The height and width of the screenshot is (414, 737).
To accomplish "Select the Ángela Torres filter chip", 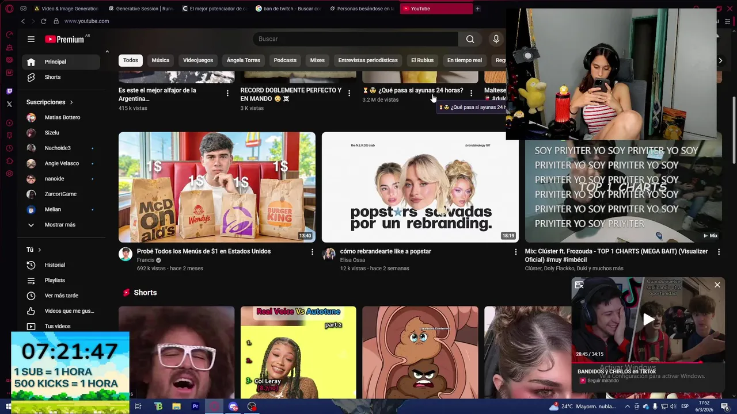I will [244, 60].
